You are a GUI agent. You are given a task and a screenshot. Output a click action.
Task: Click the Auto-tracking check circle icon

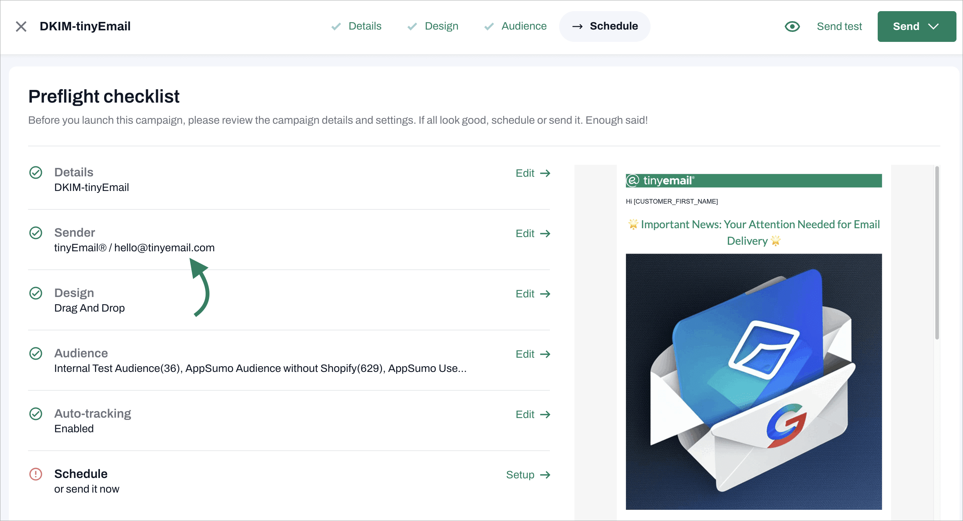[x=36, y=414]
